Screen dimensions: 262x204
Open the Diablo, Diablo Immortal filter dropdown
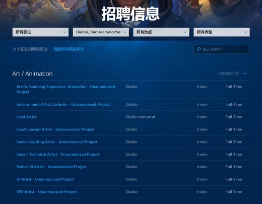point(101,32)
